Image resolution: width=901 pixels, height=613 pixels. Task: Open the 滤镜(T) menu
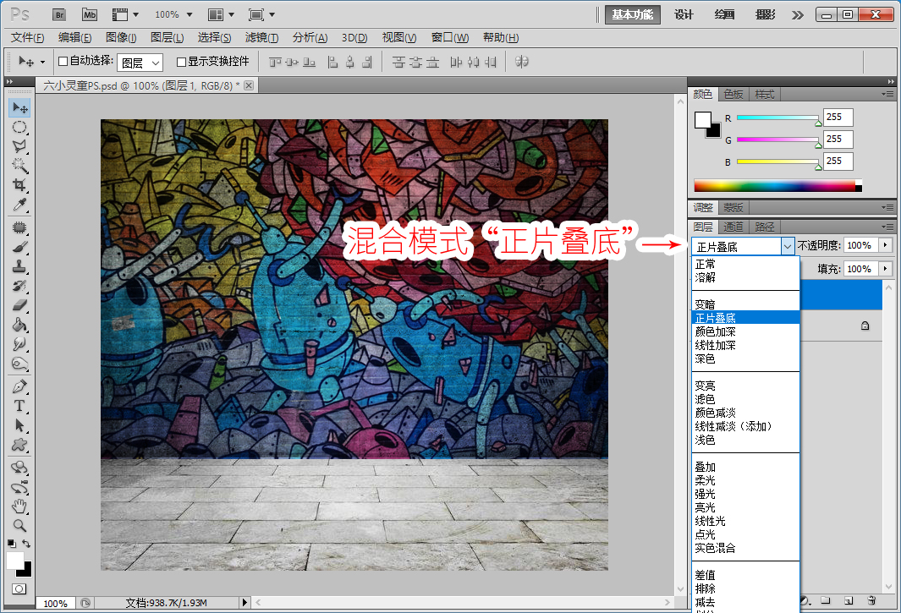[261, 38]
